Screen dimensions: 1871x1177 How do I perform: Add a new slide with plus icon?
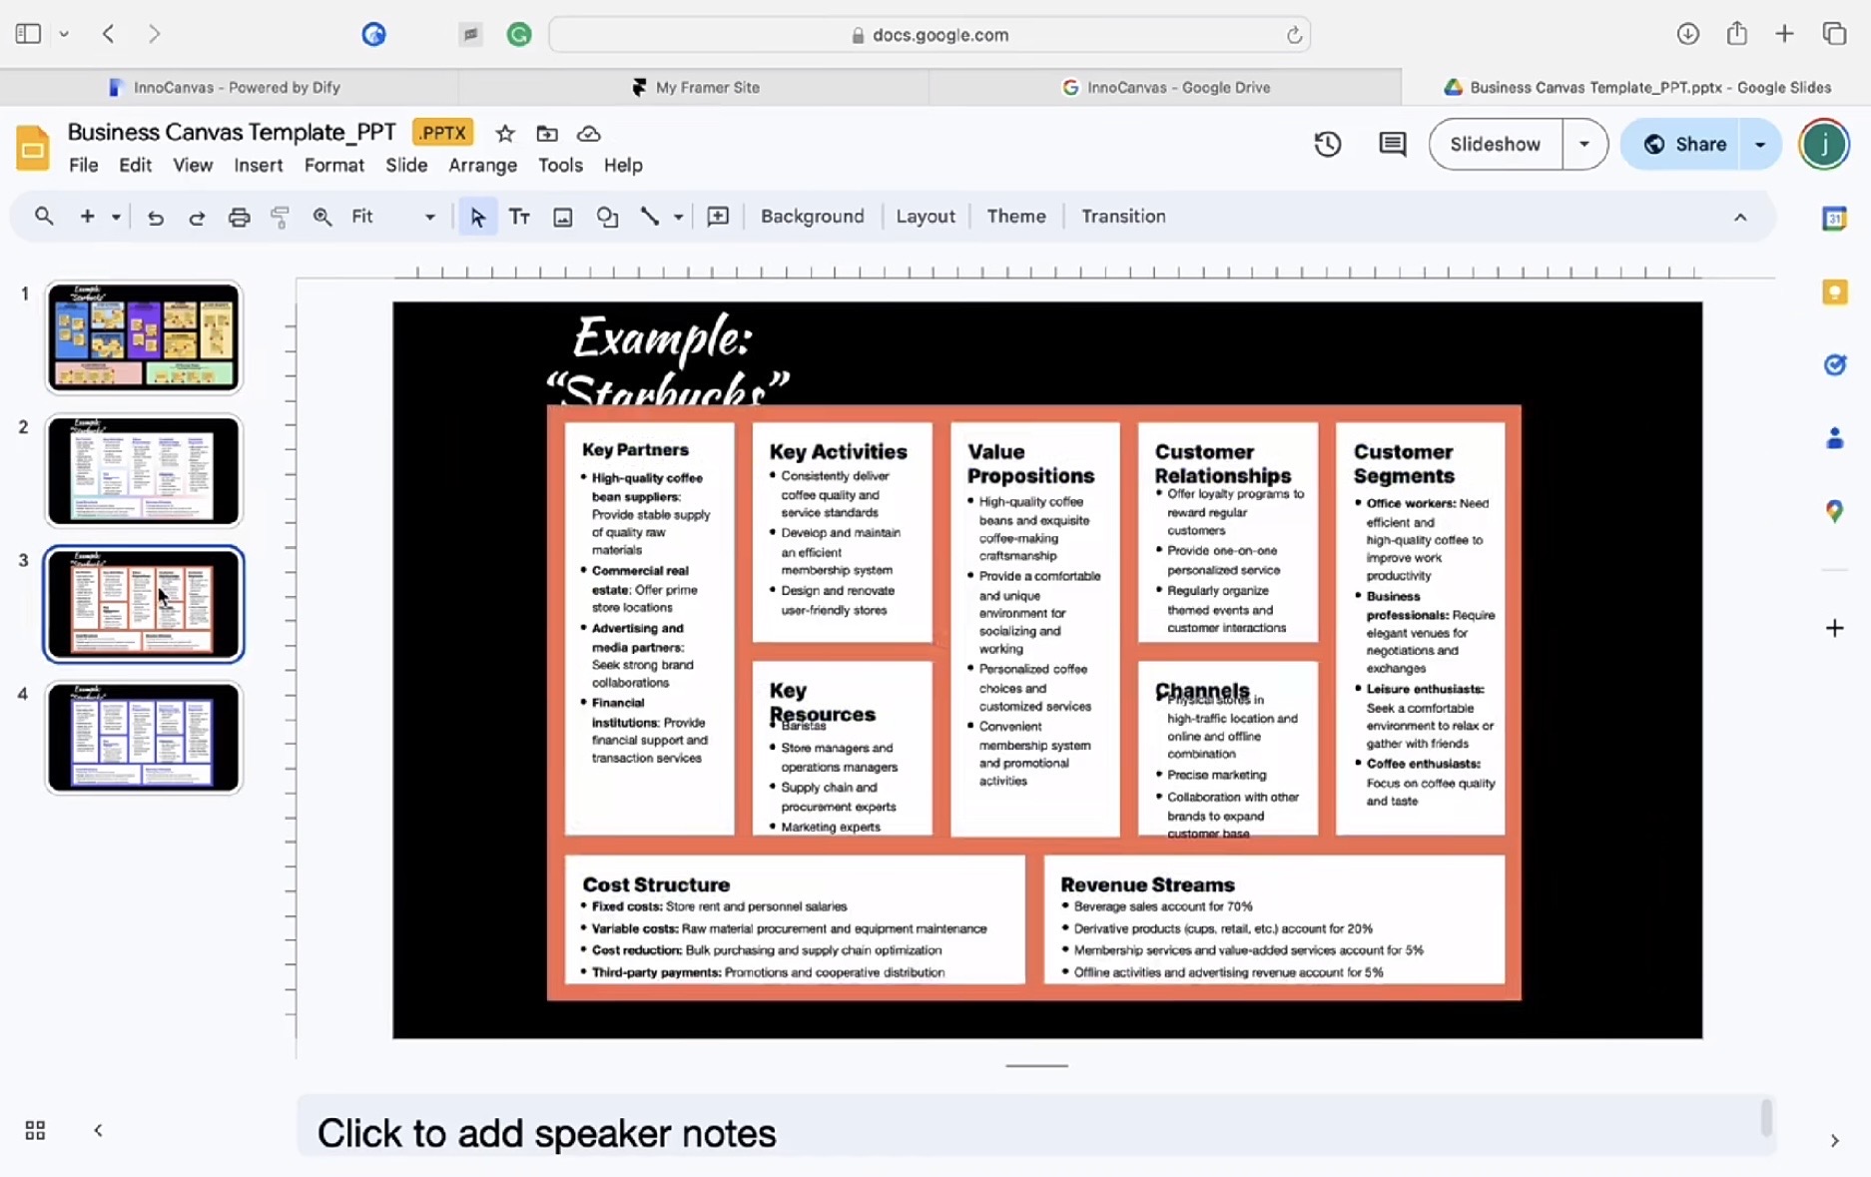(x=87, y=216)
